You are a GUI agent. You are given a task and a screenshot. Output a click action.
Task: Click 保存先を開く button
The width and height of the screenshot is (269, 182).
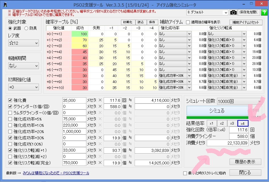pos(249,12)
